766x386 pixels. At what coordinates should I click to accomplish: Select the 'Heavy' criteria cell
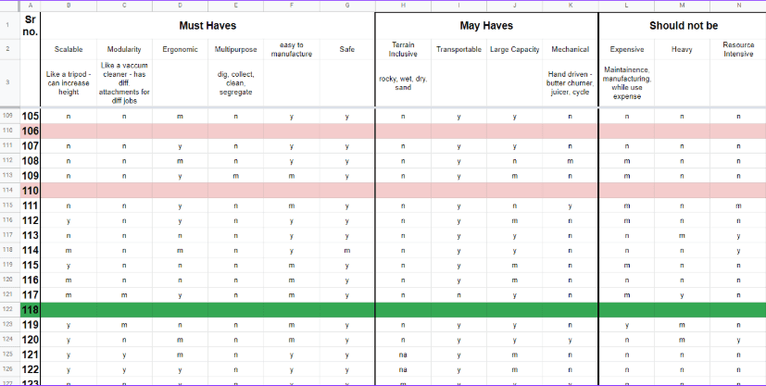pyautogui.click(x=682, y=49)
